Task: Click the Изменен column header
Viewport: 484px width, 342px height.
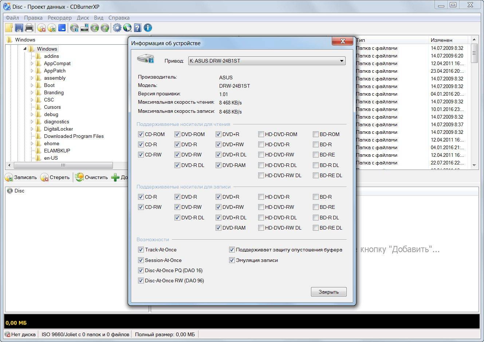Action: [x=449, y=40]
